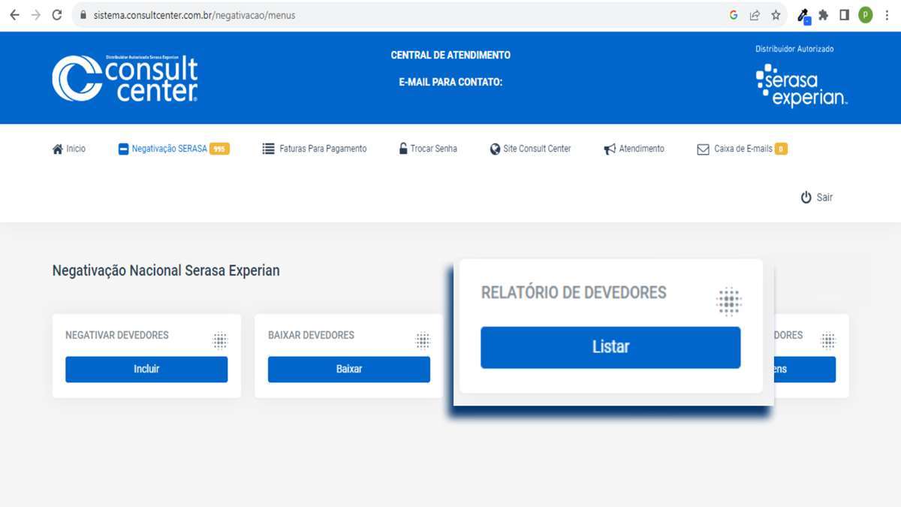Image resolution: width=901 pixels, height=507 pixels.
Task: Open the Início home menu item
Action: point(69,149)
